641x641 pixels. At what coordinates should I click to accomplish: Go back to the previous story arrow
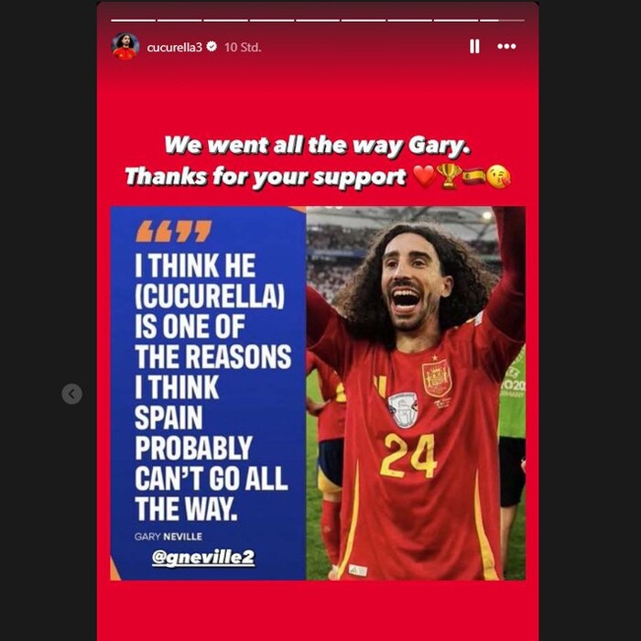72,394
